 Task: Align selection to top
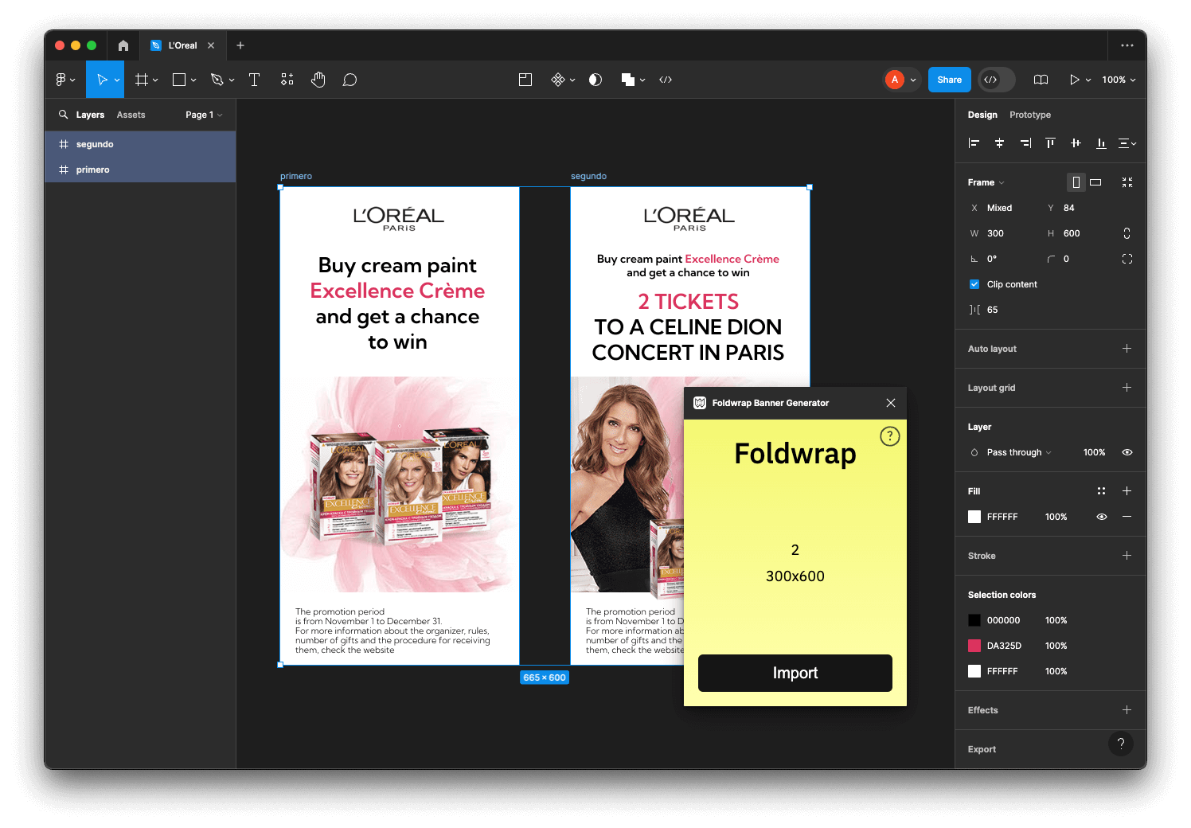click(1050, 143)
